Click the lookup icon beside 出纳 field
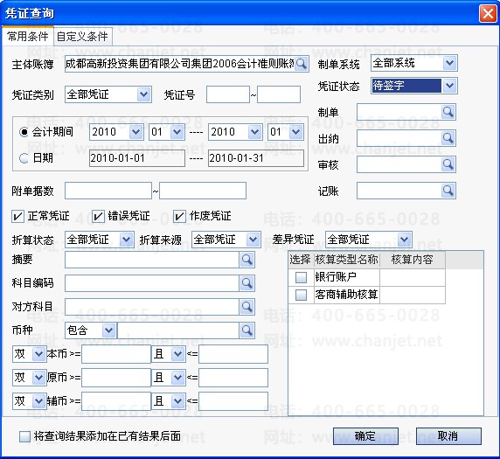 pyautogui.click(x=448, y=138)
